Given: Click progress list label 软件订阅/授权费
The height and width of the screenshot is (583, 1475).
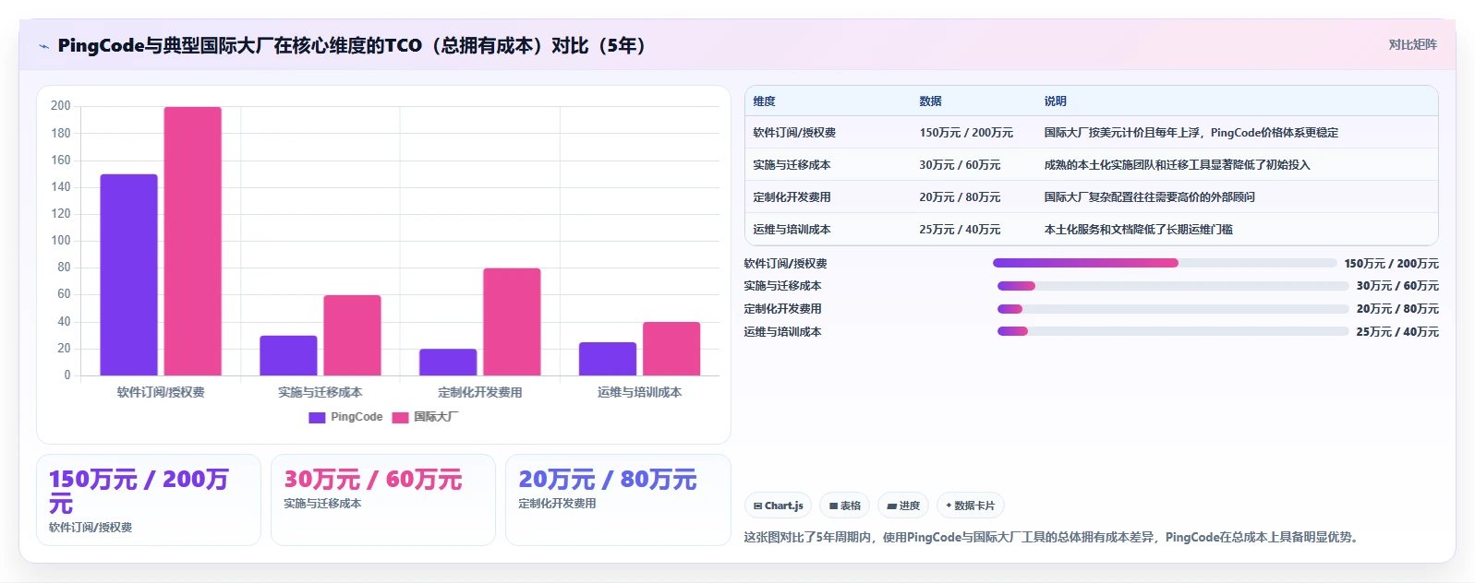Looking at the screenshot, I should coord(785,264).
